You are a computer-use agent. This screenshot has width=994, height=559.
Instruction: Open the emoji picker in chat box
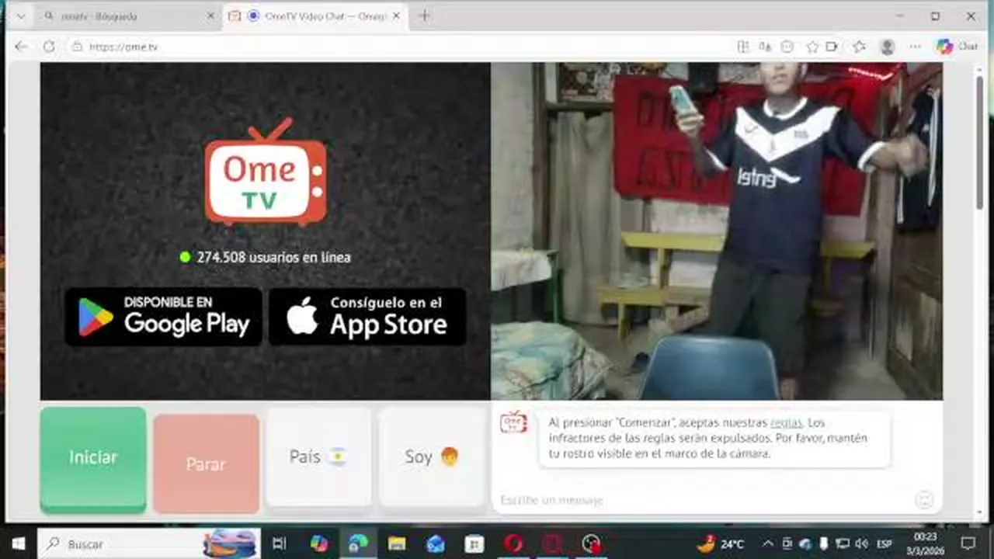point(924,500)
